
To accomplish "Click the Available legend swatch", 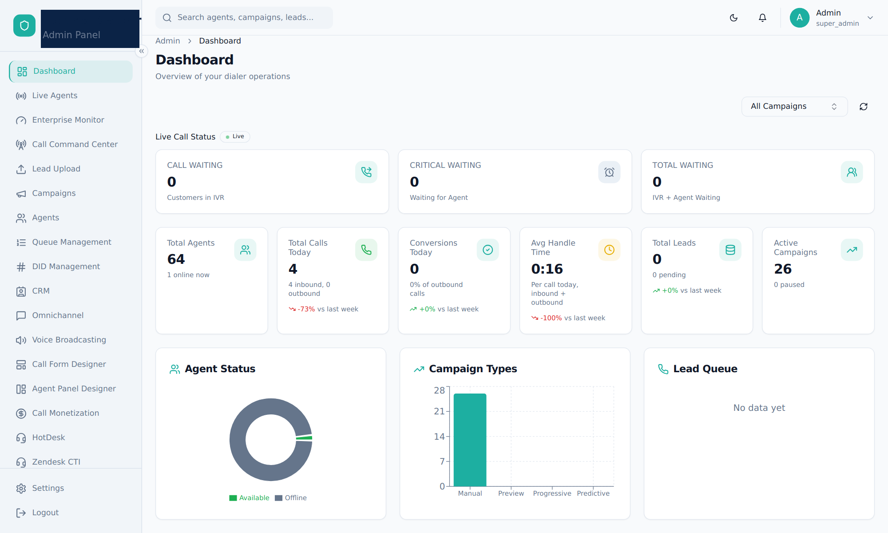I will (x=233, y=498).
